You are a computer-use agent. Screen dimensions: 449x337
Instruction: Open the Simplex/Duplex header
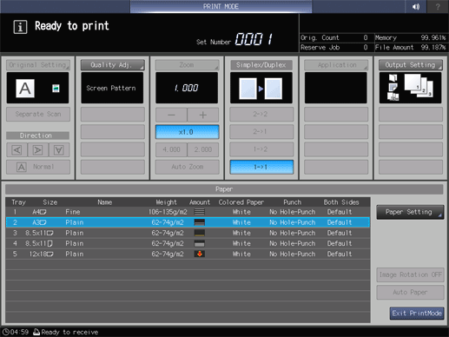click(x=261, y=65)
